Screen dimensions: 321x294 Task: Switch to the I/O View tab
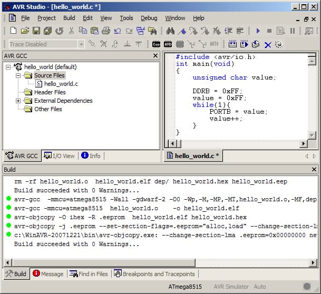60,156
